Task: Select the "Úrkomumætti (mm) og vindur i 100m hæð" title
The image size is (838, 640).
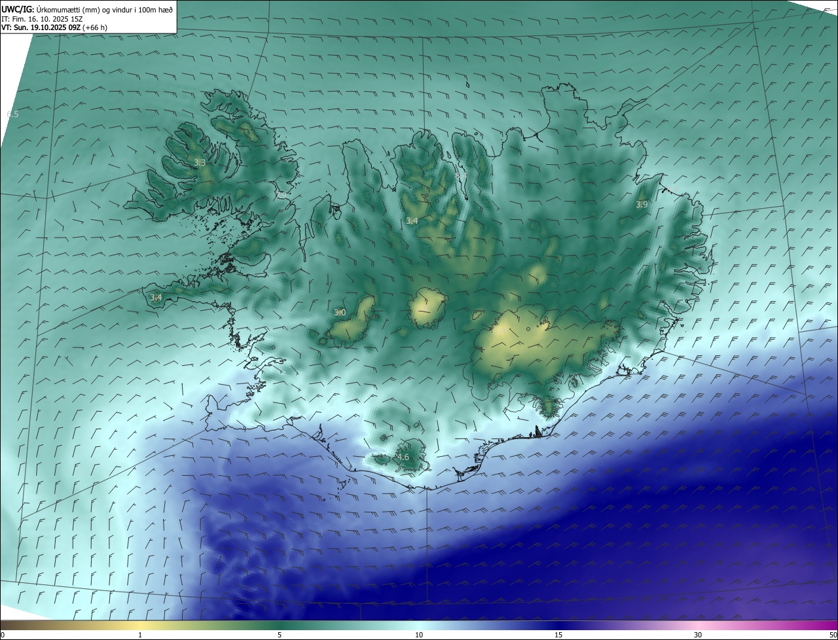Action: [x=104, y=10]
